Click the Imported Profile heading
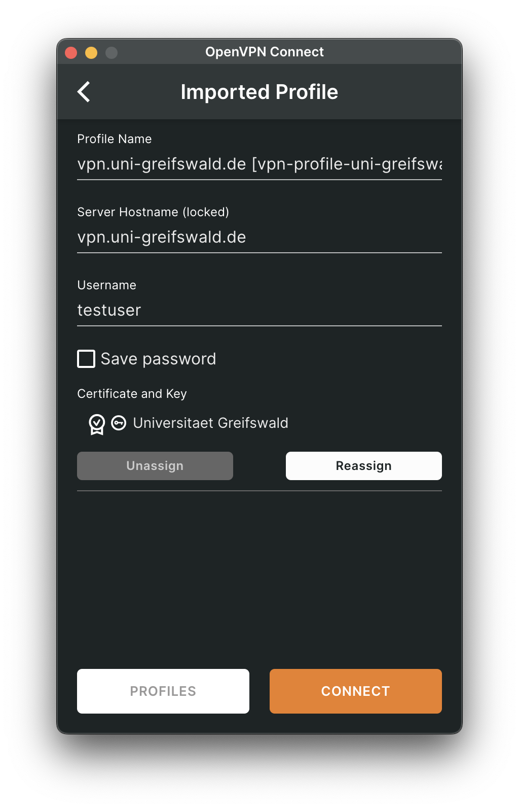This screenshot has width=519, height=809. pyautogui.click(x=259, y=92)
